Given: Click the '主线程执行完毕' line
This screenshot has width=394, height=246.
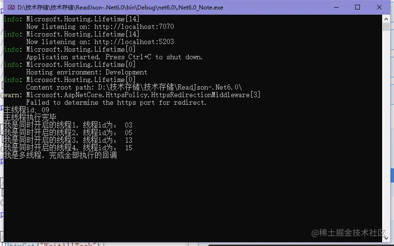Looking at the screenshot, I should tap(30, 118).
